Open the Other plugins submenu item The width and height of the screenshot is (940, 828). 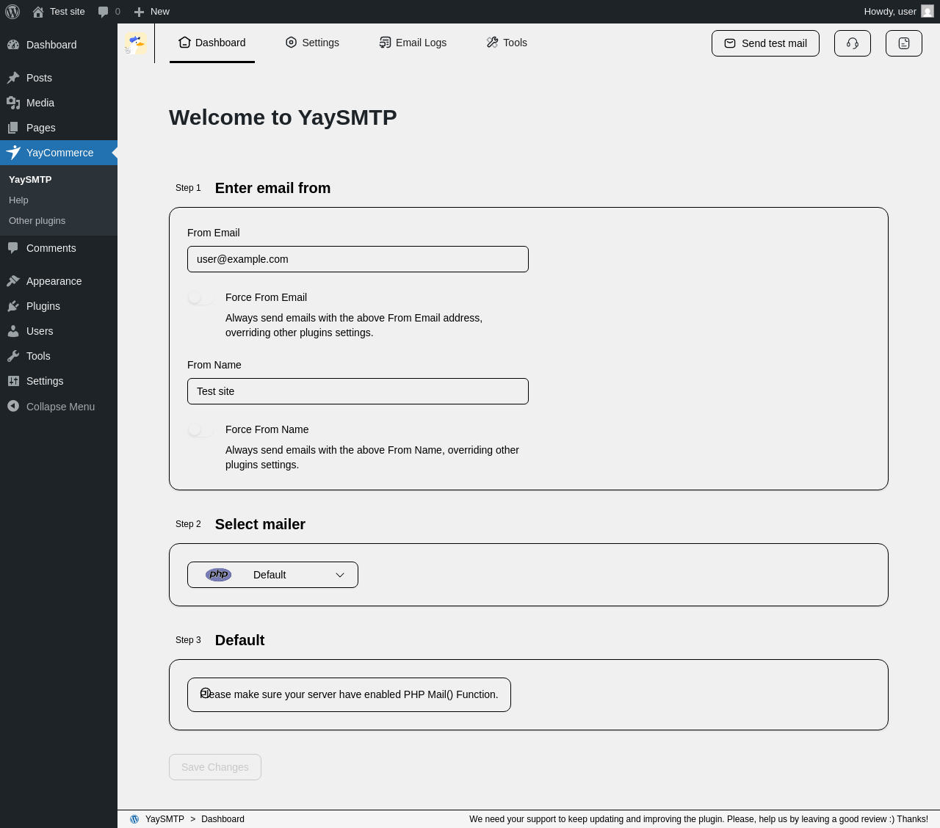coord(37,220)
